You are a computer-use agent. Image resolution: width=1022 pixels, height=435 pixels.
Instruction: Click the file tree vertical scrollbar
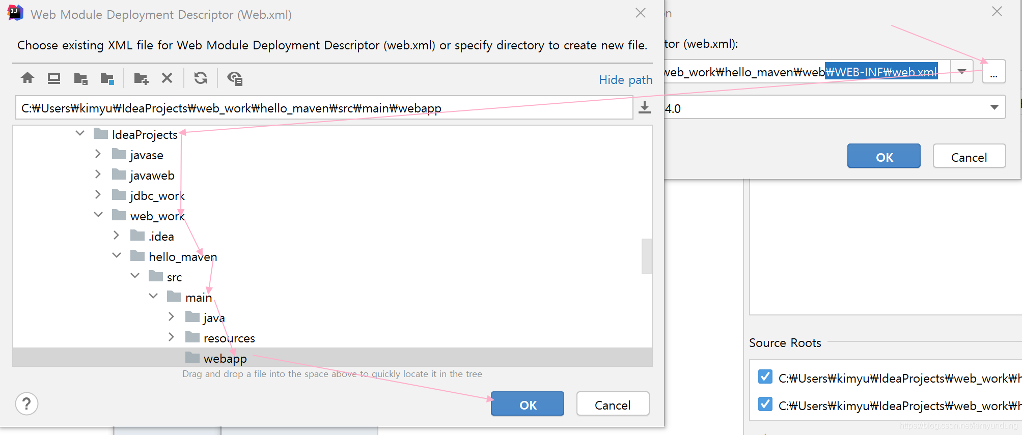point(647,256)
